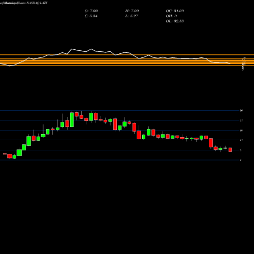The height and width of the screenshot is (254, 254).
Task: Click the "11" price axis label
Action: 241,140
